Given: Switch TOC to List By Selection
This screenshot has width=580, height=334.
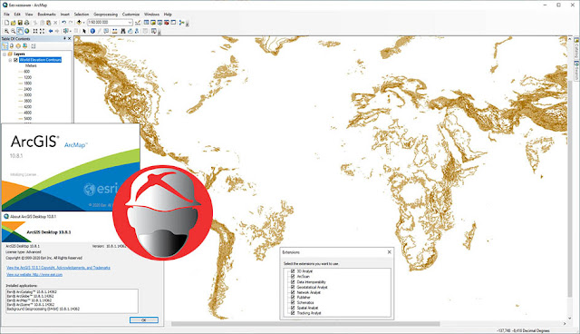Looking at the screenshot, I should pos(24,46).
